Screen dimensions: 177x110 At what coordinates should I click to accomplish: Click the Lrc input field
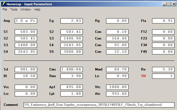point(26,94)
